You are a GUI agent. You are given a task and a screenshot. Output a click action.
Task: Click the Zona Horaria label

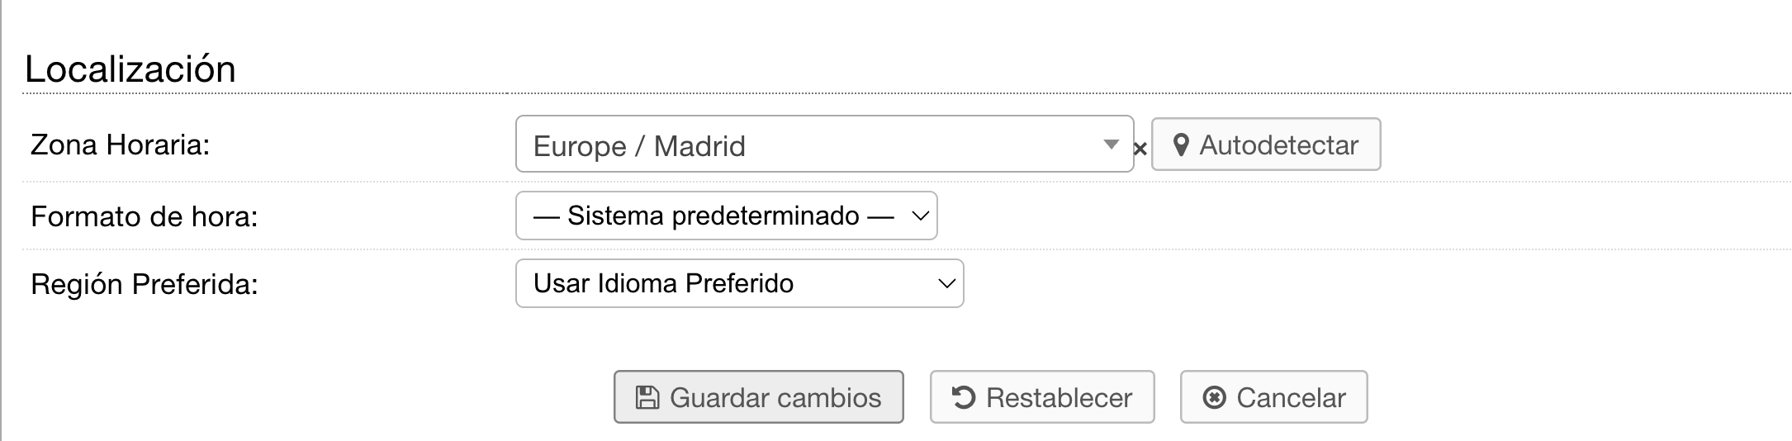click(x=121, y=145)
